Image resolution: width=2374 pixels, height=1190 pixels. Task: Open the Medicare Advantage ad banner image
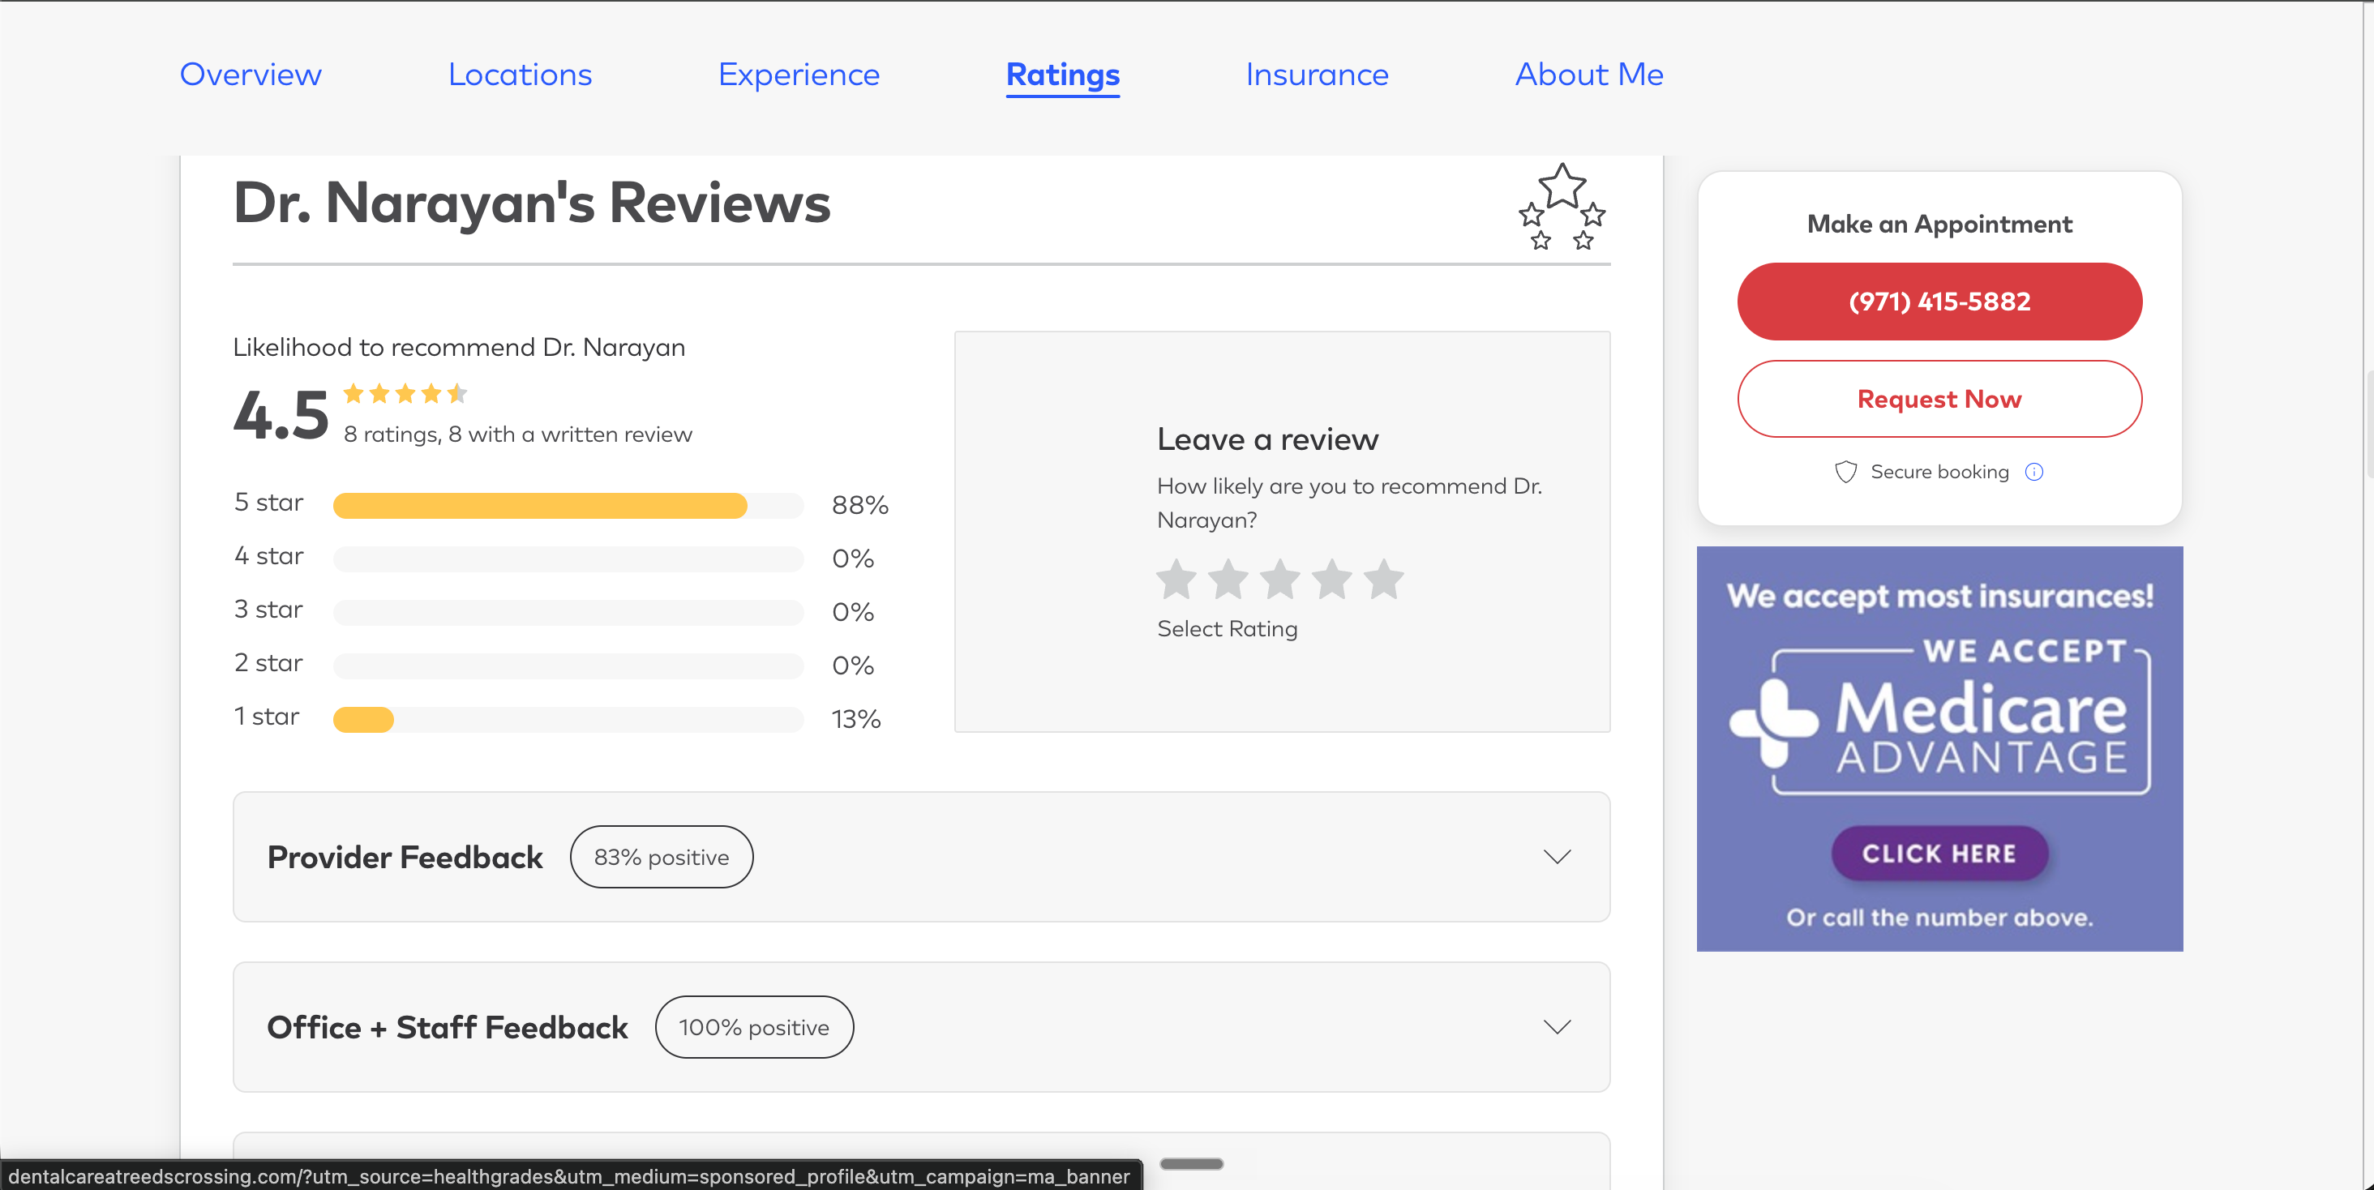tap(1939, 749)
